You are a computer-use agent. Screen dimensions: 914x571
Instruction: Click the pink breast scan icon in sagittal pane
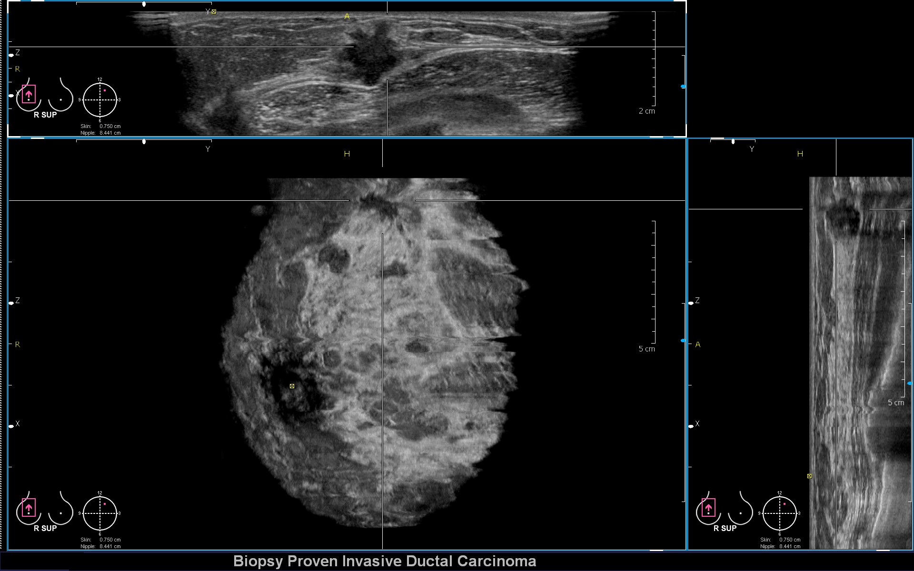click(x=708, y=508)
